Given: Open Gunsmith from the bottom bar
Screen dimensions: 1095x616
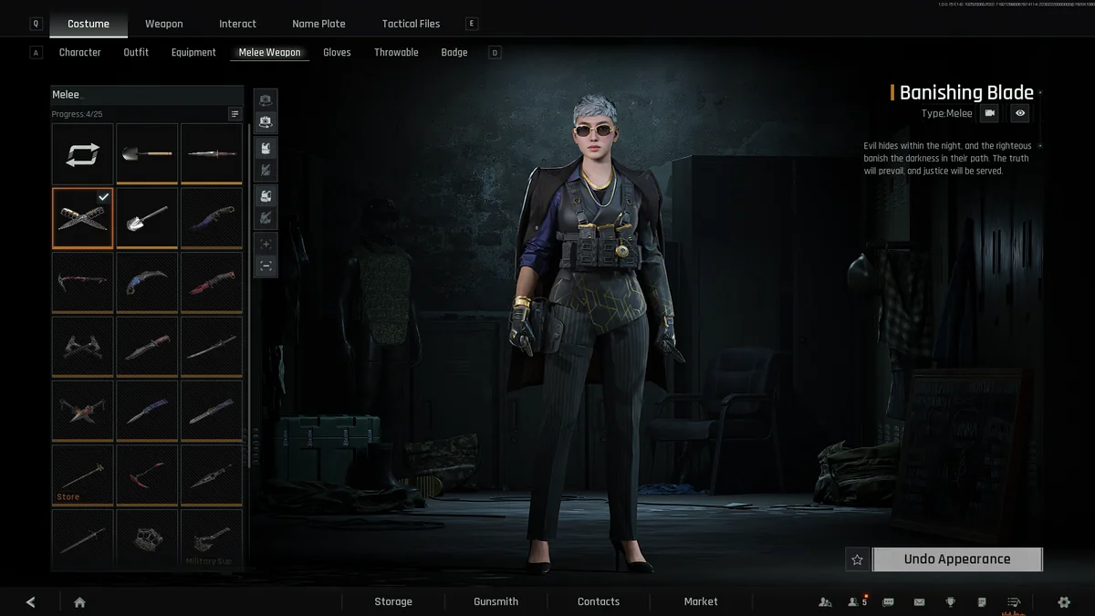Looking at the screenshot, I should [495, 602].
